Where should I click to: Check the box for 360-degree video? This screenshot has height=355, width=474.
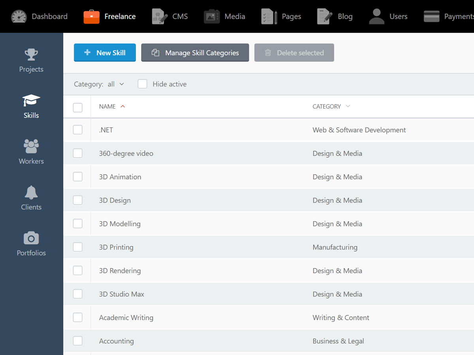(78, 153)
